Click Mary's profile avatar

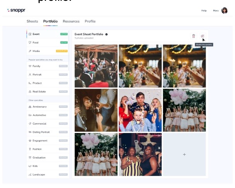tap(224, 10)
